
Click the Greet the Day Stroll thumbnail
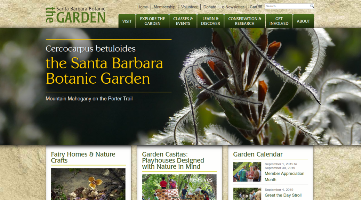click(x=247, y=194)
